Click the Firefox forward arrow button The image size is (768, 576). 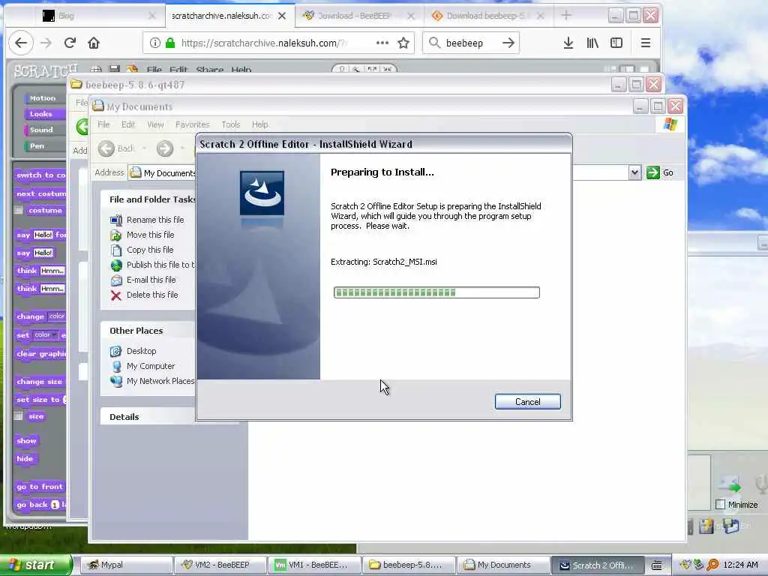click(x=46, y=43)
